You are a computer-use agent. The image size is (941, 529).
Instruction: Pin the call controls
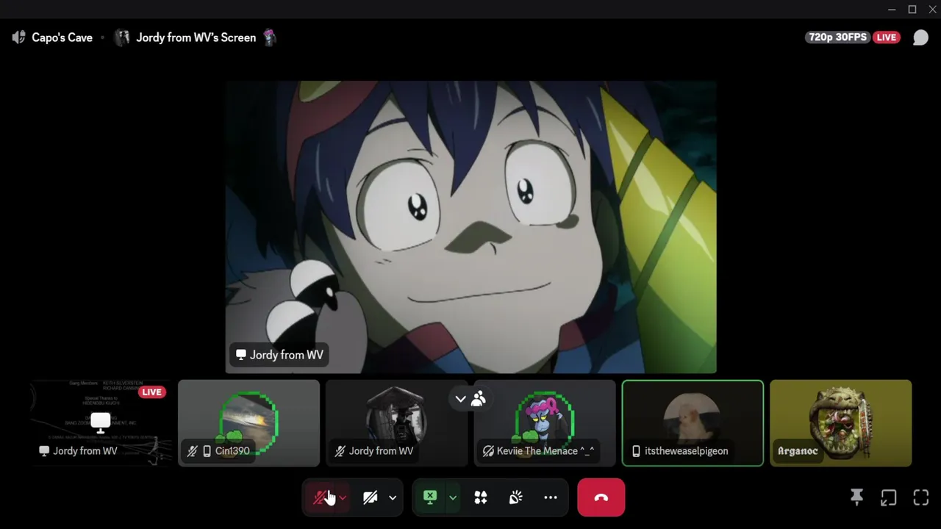point(856,497)
